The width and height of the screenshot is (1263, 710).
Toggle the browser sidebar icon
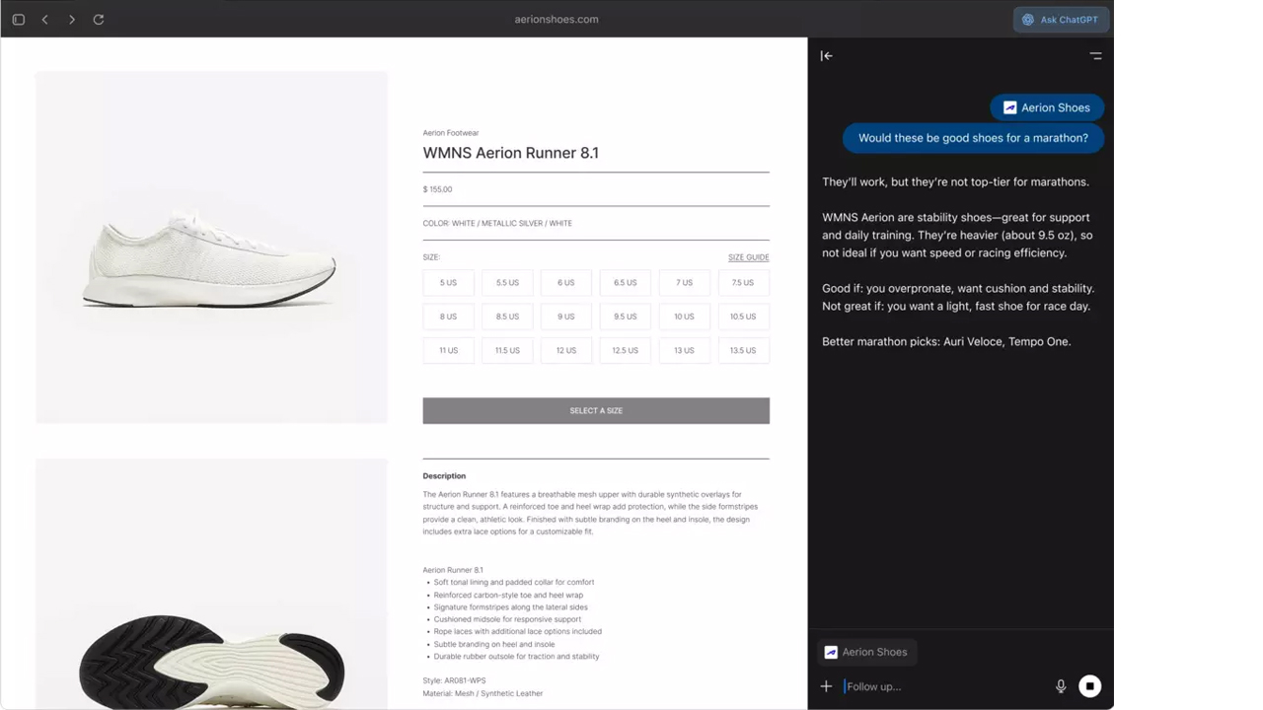click(18, 20)
